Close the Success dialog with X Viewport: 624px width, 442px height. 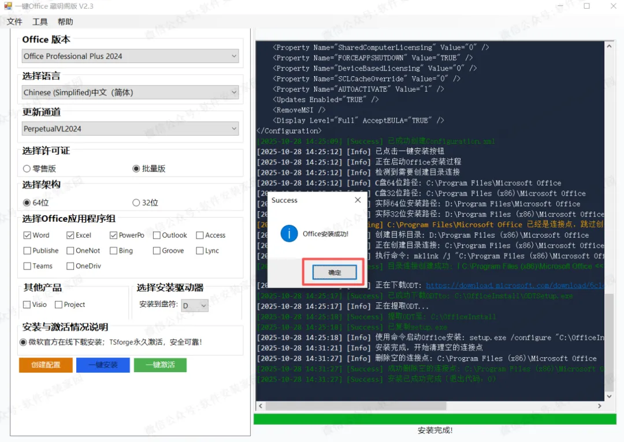click(358, 200)
